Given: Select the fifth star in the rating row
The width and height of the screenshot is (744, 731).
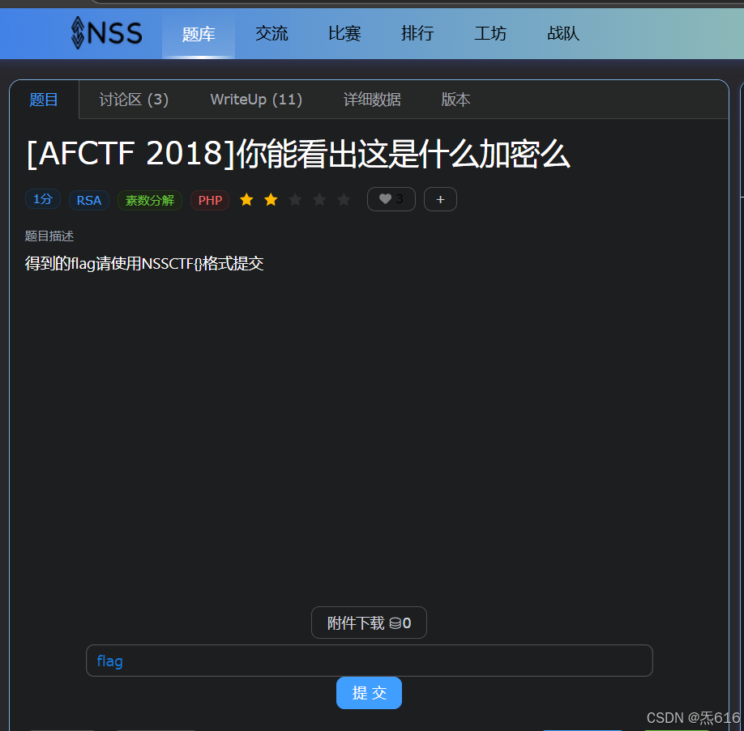Looking at the screenshot, I should click(344, 198).
